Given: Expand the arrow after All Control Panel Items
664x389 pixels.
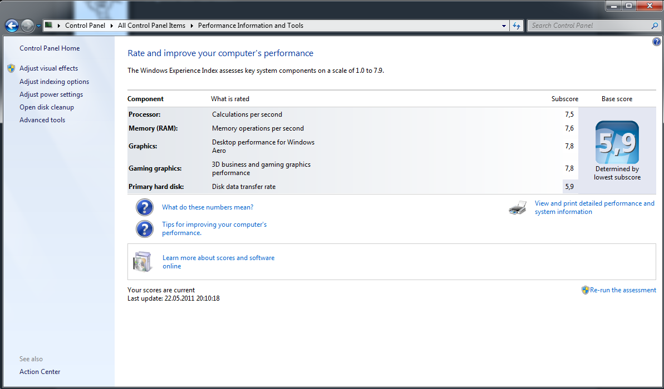Looking at the screenshot, I should click(192, 26).
